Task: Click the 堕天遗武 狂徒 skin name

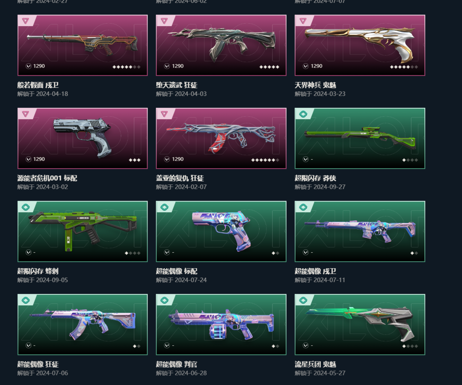Action: coord(177,85)
